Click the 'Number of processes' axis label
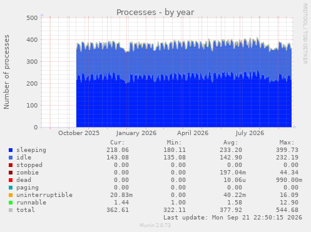The height and width of the screenshot is (232, 311). point(6,72)
